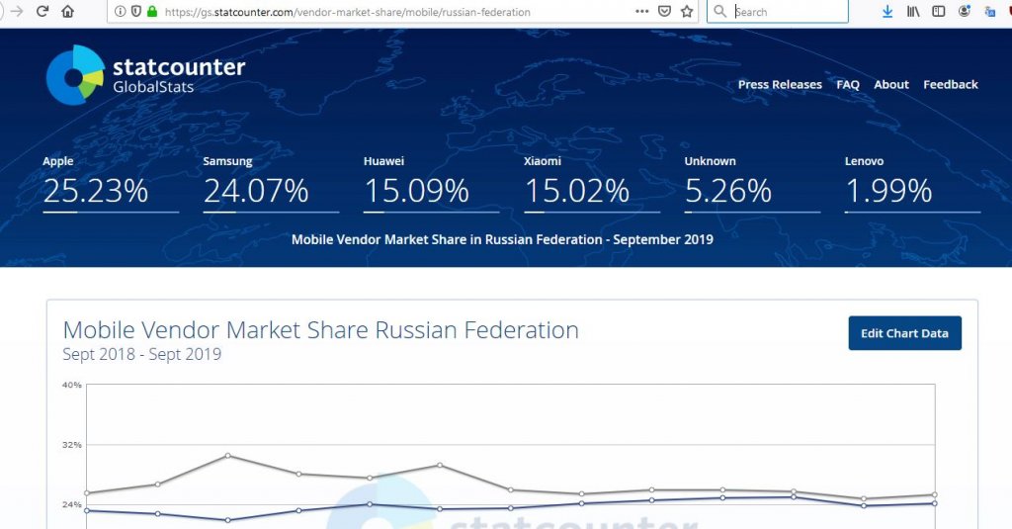
Task: Reload the page with the refresh icon
Action: 42,11
